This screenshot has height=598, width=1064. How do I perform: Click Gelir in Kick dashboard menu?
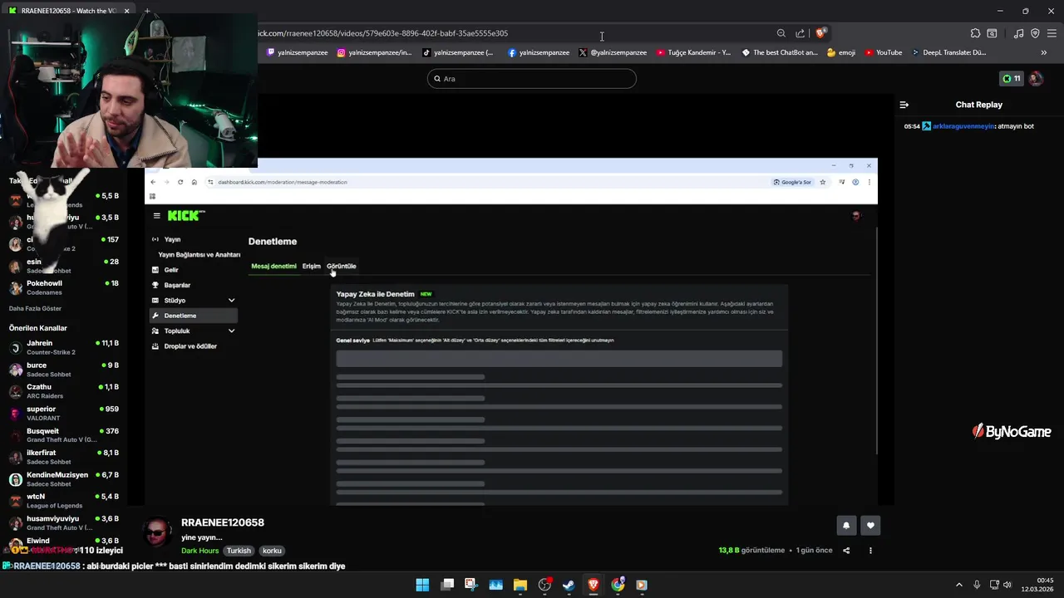171,270
